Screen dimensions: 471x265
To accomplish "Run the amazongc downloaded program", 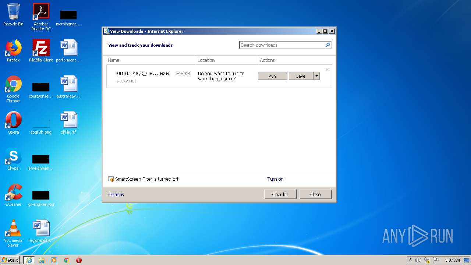I will pyautogui.click(x=272, y=76).
